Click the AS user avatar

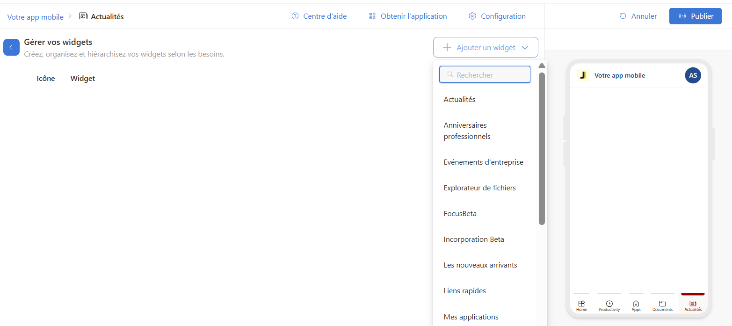pos(693,75)
